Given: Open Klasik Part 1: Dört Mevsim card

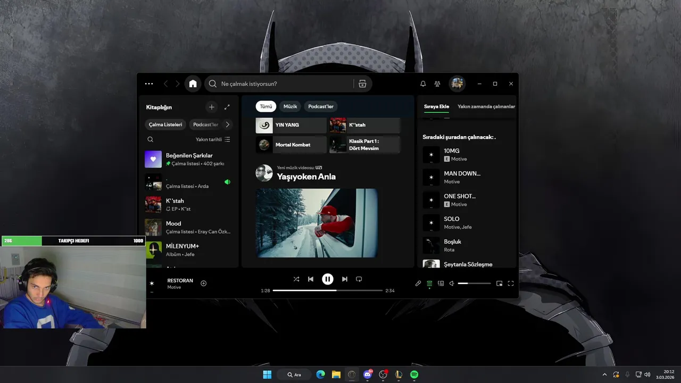Looking at the screenshot, I should 364,145.
